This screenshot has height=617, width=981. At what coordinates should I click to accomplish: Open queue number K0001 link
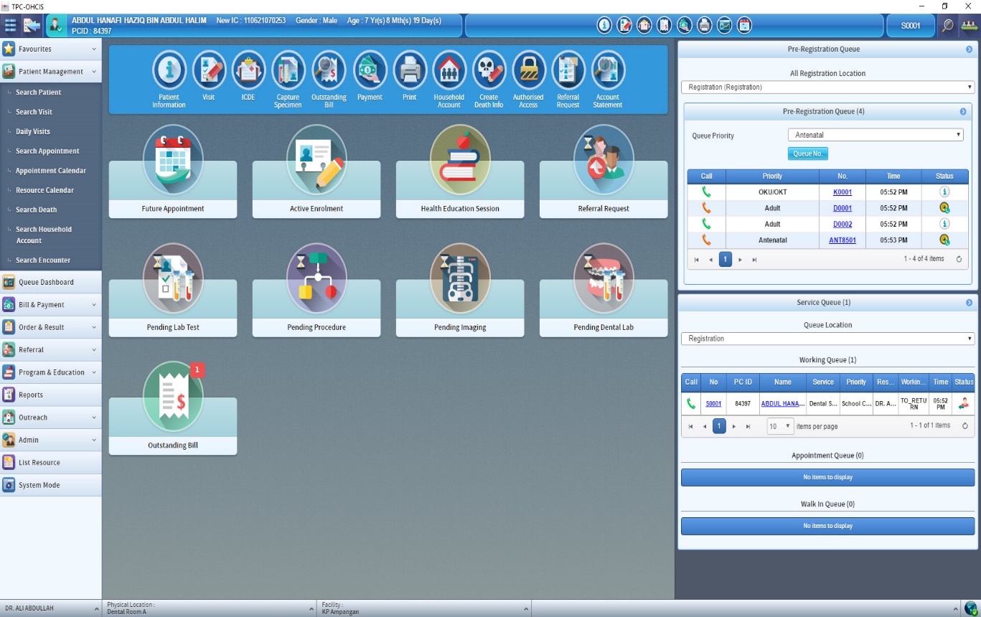[842, 192]
